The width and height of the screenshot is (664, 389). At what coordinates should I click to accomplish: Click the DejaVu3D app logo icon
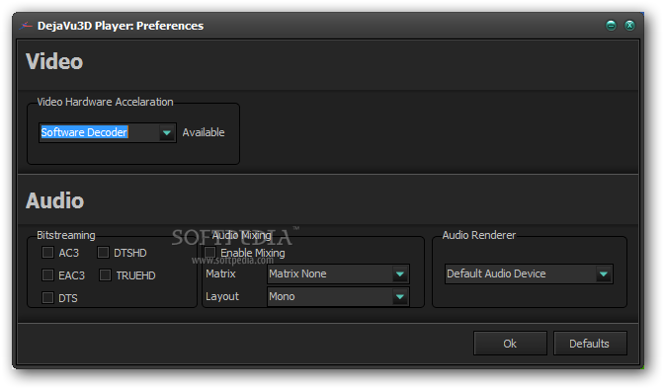click(26, 26)
